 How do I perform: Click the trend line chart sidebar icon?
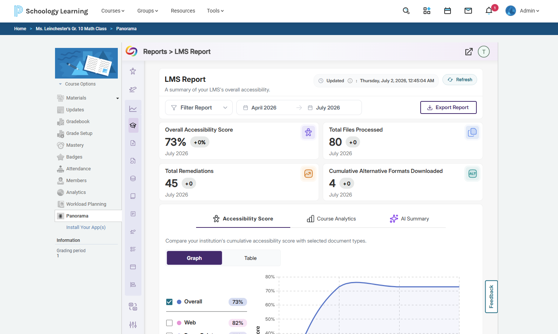pyautogui.click(x=133, y=109)
